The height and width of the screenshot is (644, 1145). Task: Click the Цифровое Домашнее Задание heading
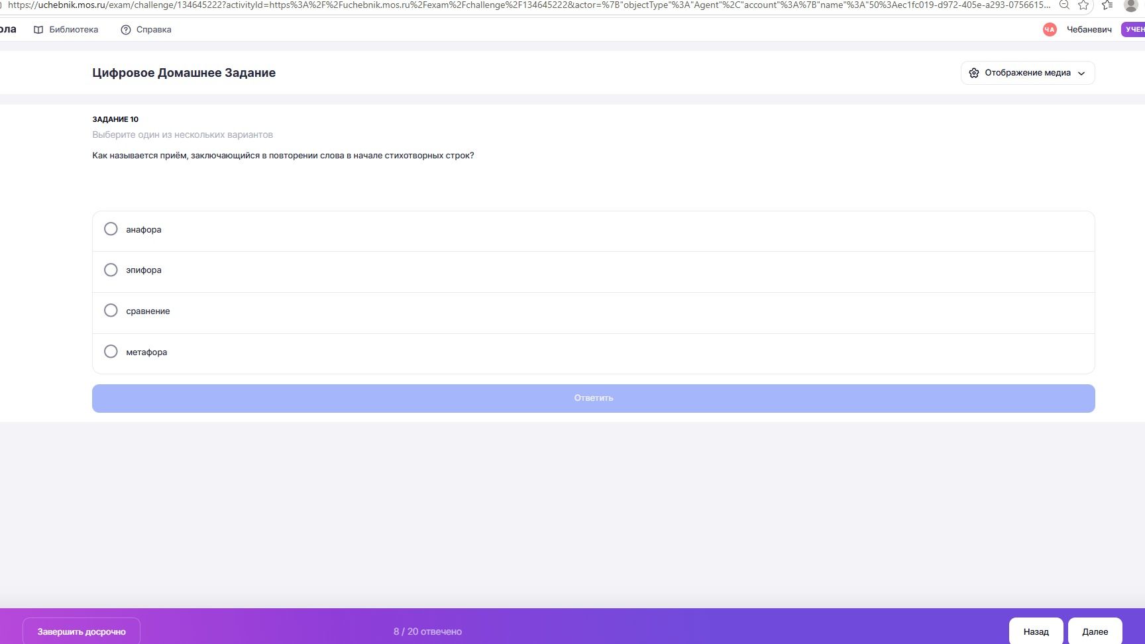(184, 73)
